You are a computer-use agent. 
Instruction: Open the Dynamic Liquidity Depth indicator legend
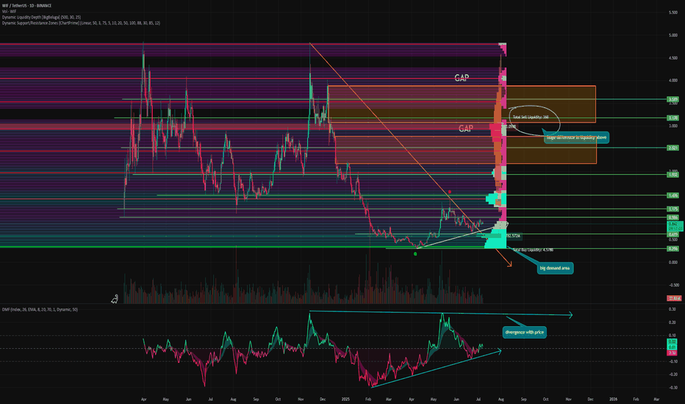coord(41,17)
